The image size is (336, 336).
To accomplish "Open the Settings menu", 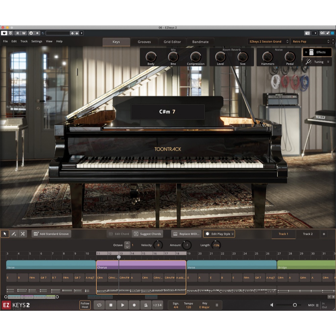I will 37,41.
